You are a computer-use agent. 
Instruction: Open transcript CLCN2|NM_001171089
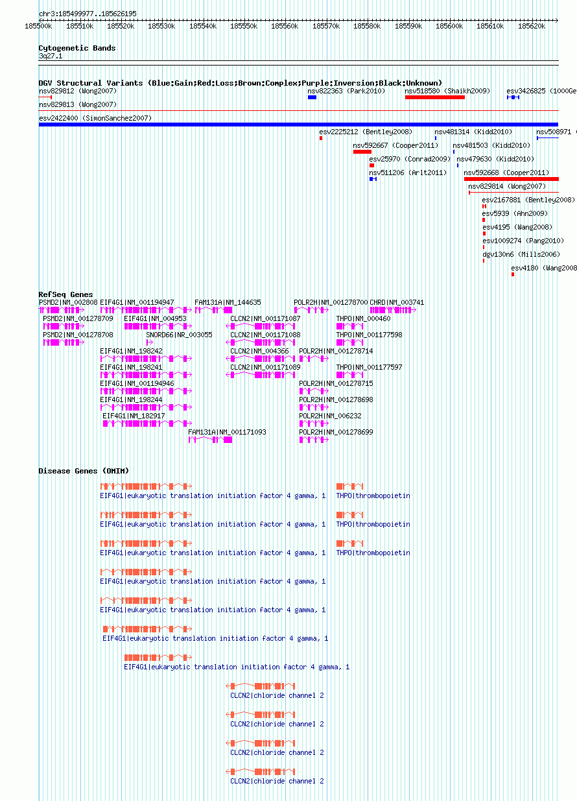265,368
